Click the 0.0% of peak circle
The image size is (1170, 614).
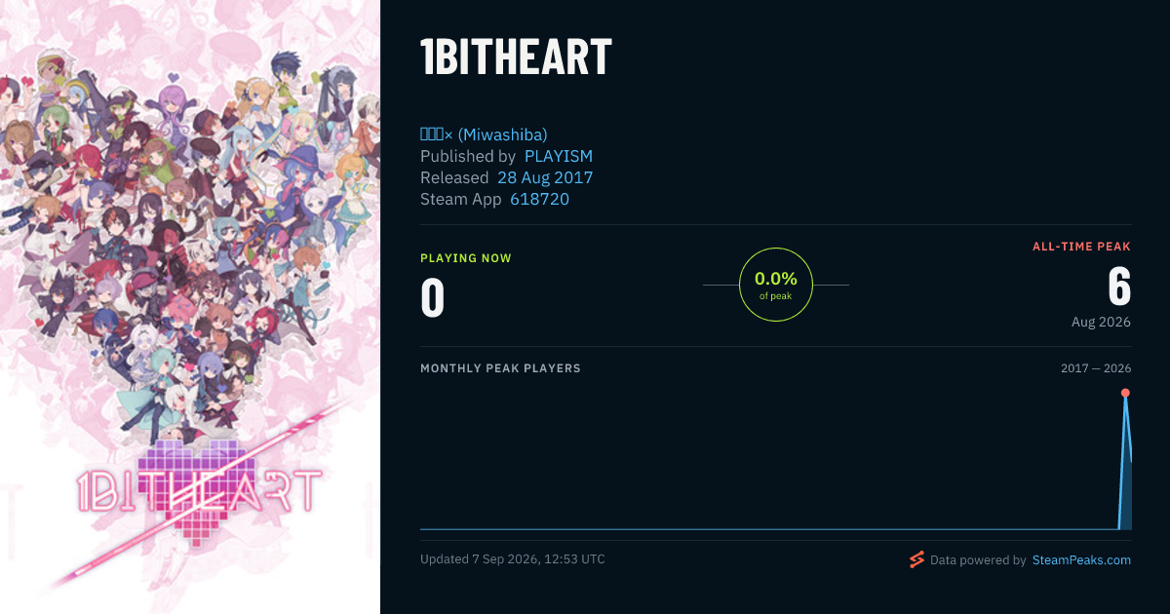point(776,285)
